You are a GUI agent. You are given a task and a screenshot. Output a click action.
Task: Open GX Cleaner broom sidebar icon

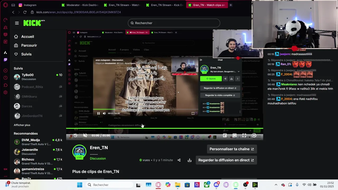click(x=5, y=27)
